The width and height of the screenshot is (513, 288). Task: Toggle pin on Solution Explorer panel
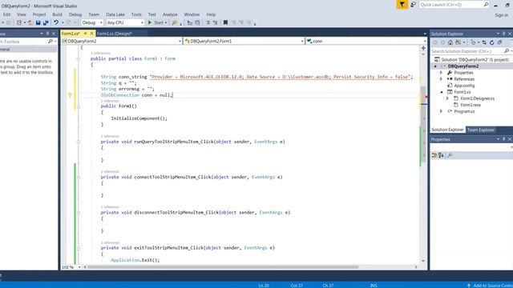504,34
